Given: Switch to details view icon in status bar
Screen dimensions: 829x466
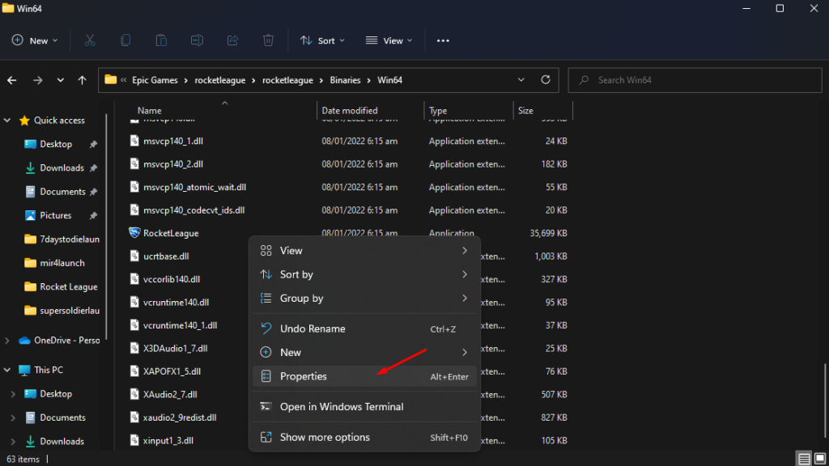Looking at the screenshot, I should (x=804, y=458).
